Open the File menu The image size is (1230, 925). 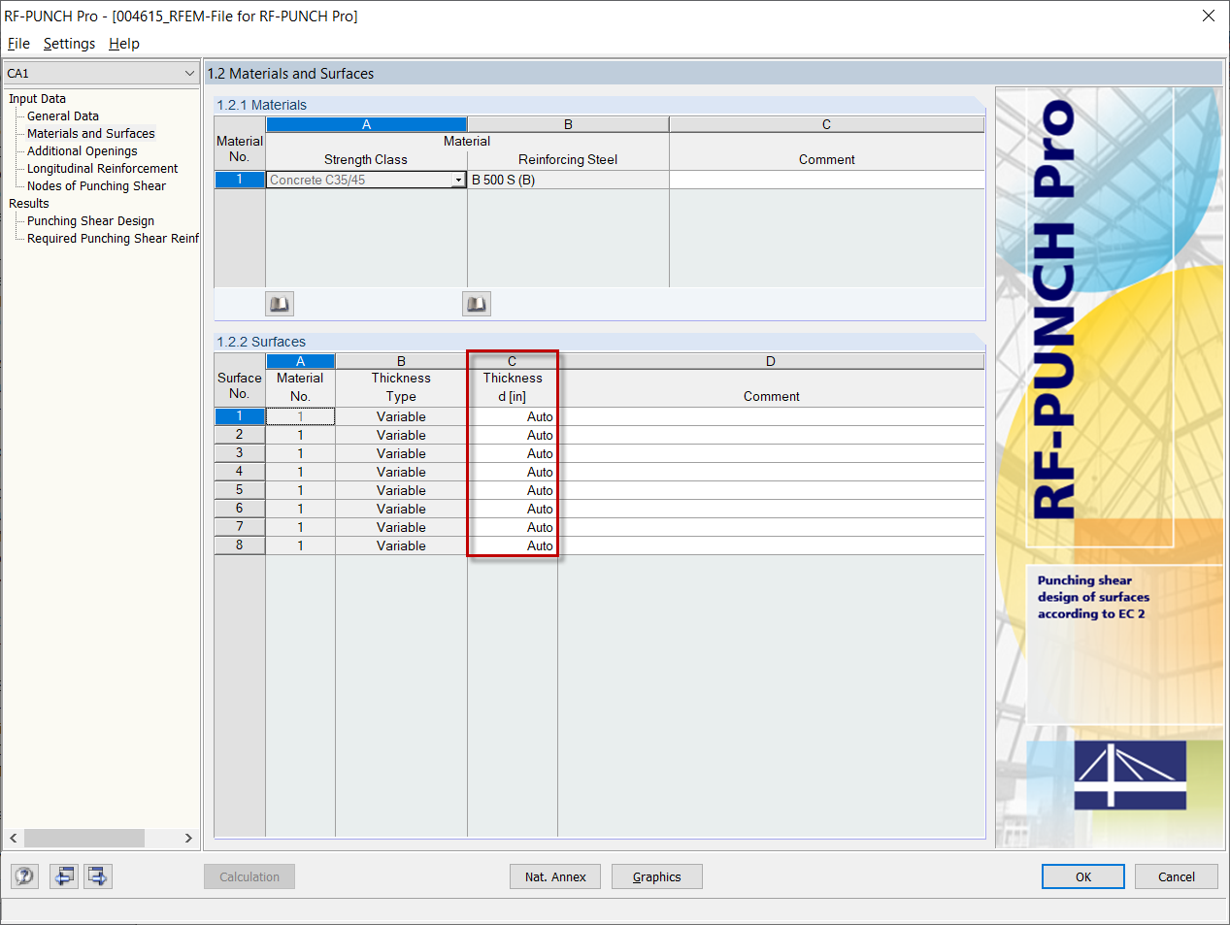point(18,44)
